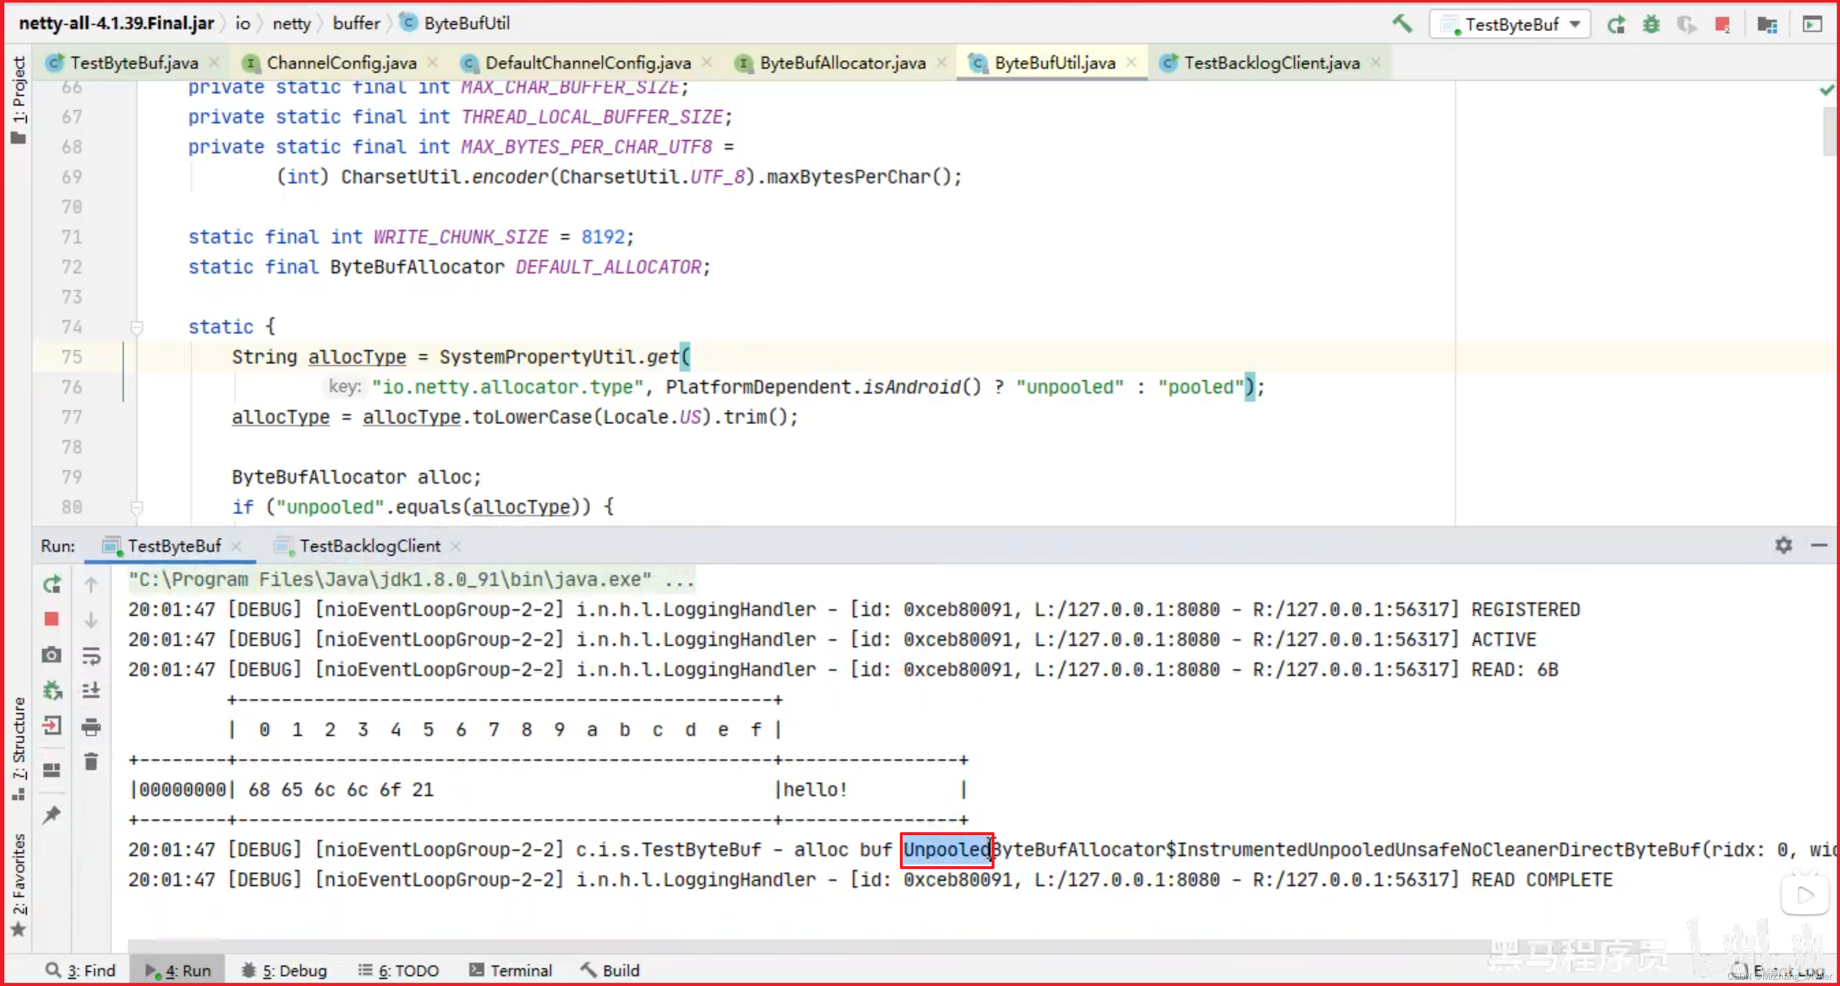This screenshot has height=986, width=1840.
Task: Click line number 75 in the gutter
Action: click(71, 357)
